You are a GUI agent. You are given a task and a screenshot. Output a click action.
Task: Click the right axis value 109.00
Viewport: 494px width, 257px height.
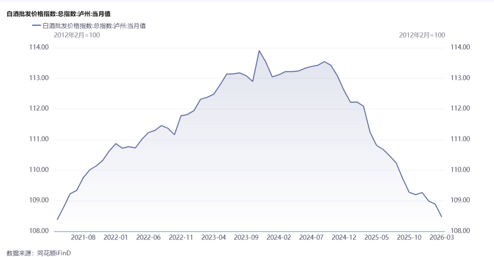click(x=460, y=200)
